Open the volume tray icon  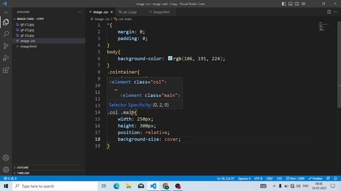[x=298, y=186]
